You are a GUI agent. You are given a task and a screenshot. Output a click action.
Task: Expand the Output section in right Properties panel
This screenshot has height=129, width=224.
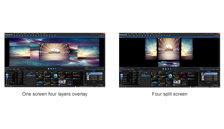click(x=209, y=71)
